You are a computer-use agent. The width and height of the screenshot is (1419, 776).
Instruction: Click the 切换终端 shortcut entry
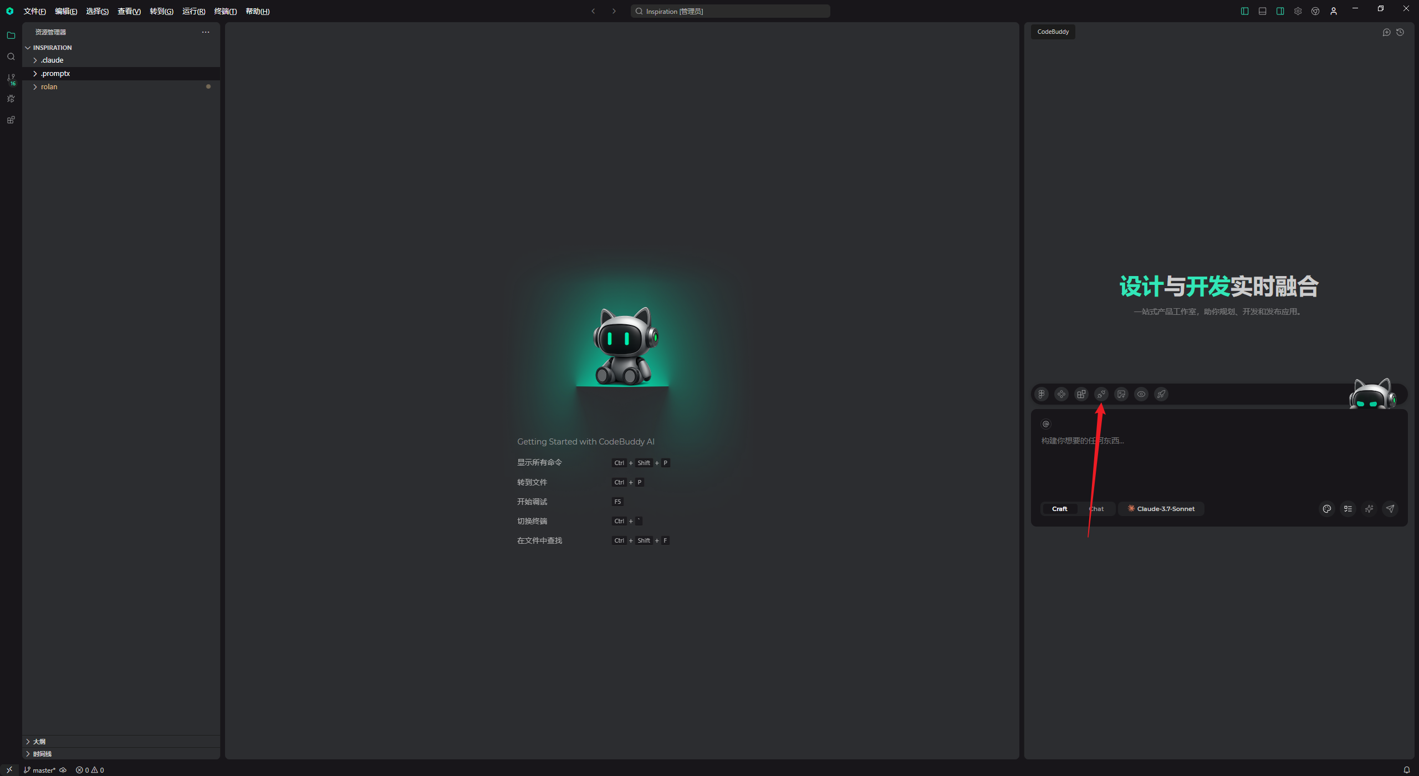(532, 521)
